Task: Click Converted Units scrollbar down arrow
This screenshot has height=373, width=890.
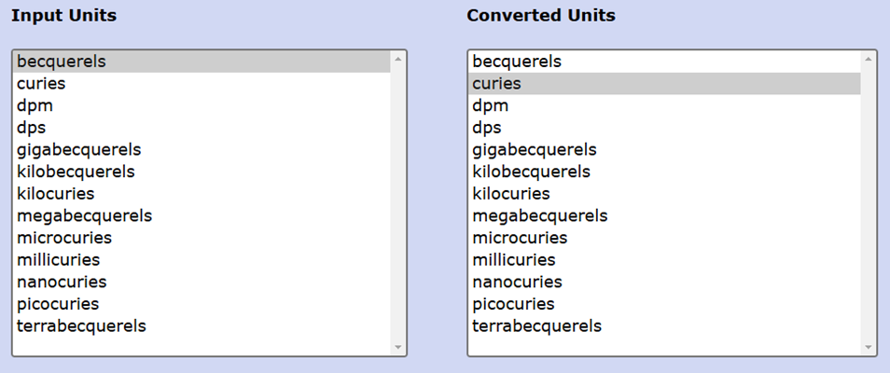Action: [869, 347]
